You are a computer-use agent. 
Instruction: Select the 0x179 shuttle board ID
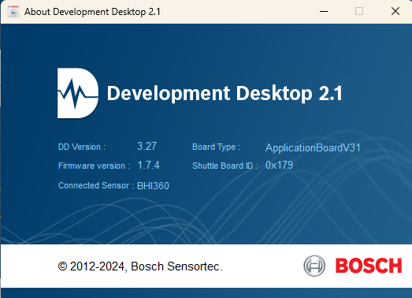[279, 166]
